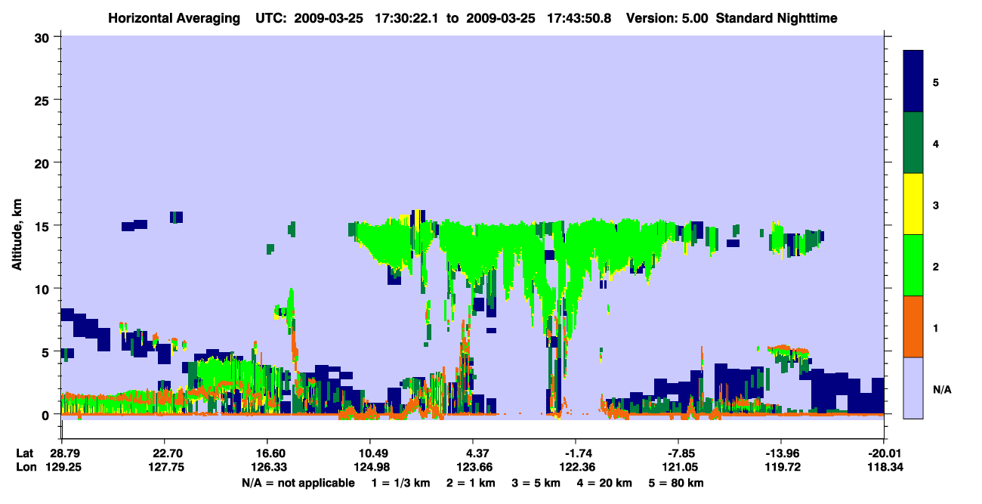
Task: Click the '2 = 1 km' legend text
Action: pos(471,483)
